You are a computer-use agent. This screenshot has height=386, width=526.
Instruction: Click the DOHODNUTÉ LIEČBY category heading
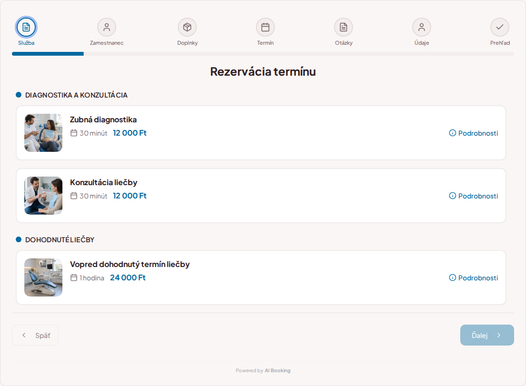pos(60,239)
